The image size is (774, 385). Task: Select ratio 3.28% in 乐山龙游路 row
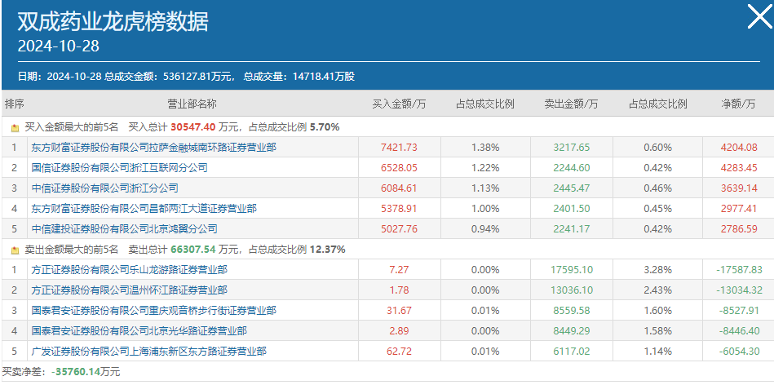[x=657, y=270]
